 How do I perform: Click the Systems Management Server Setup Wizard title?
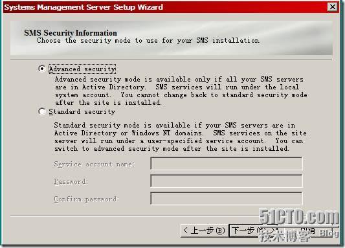[x=83, y=7]
